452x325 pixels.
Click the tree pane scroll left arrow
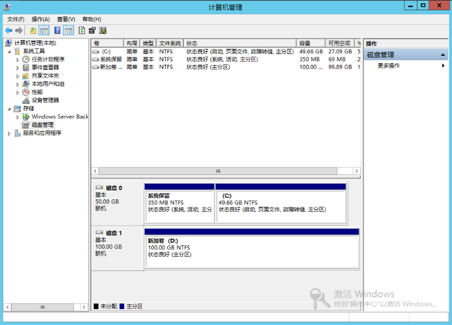click(7, 307)
